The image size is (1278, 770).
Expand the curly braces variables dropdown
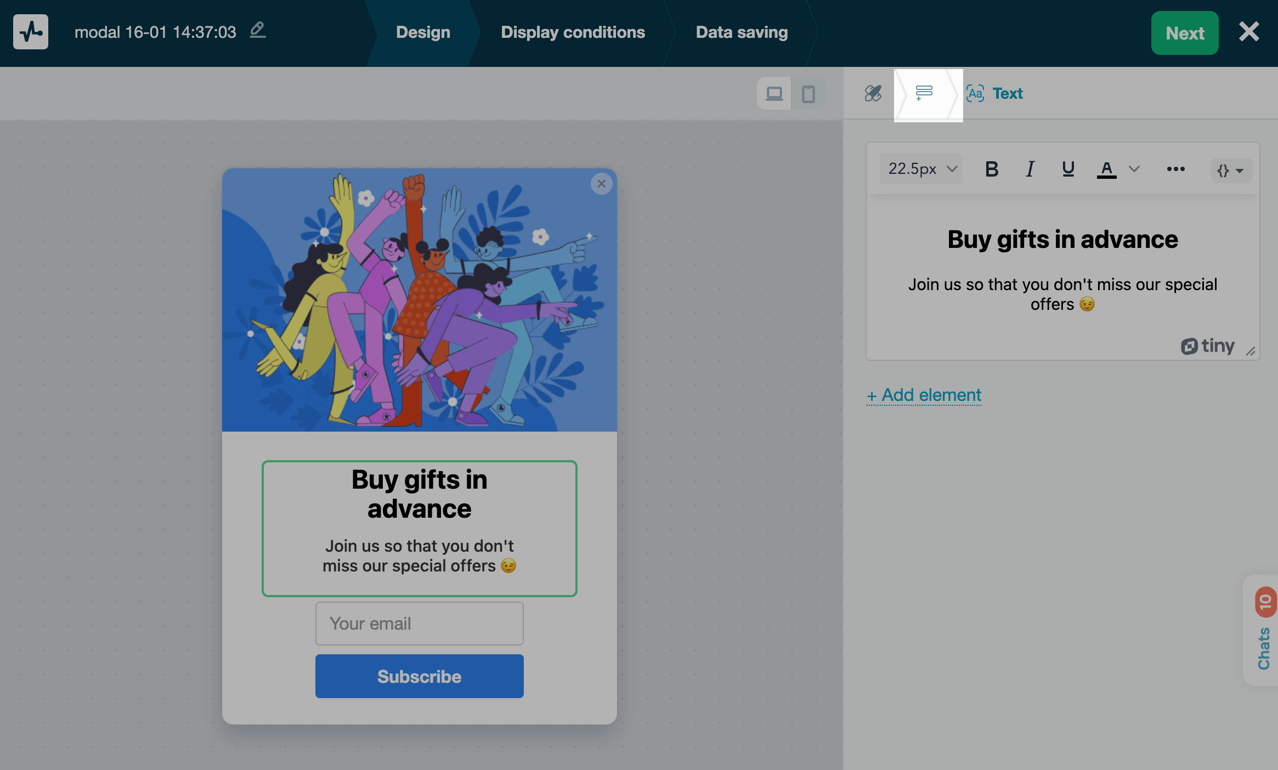[x=1230, y=171]
